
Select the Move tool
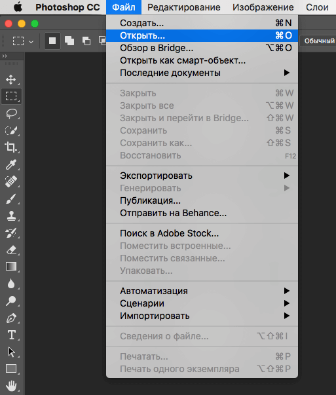11,80
